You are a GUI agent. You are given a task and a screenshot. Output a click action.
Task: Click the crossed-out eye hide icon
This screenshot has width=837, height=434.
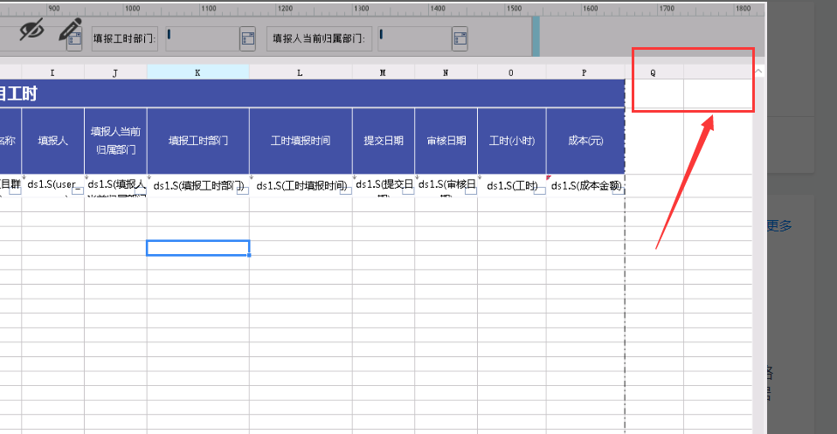tap(31, 30)
